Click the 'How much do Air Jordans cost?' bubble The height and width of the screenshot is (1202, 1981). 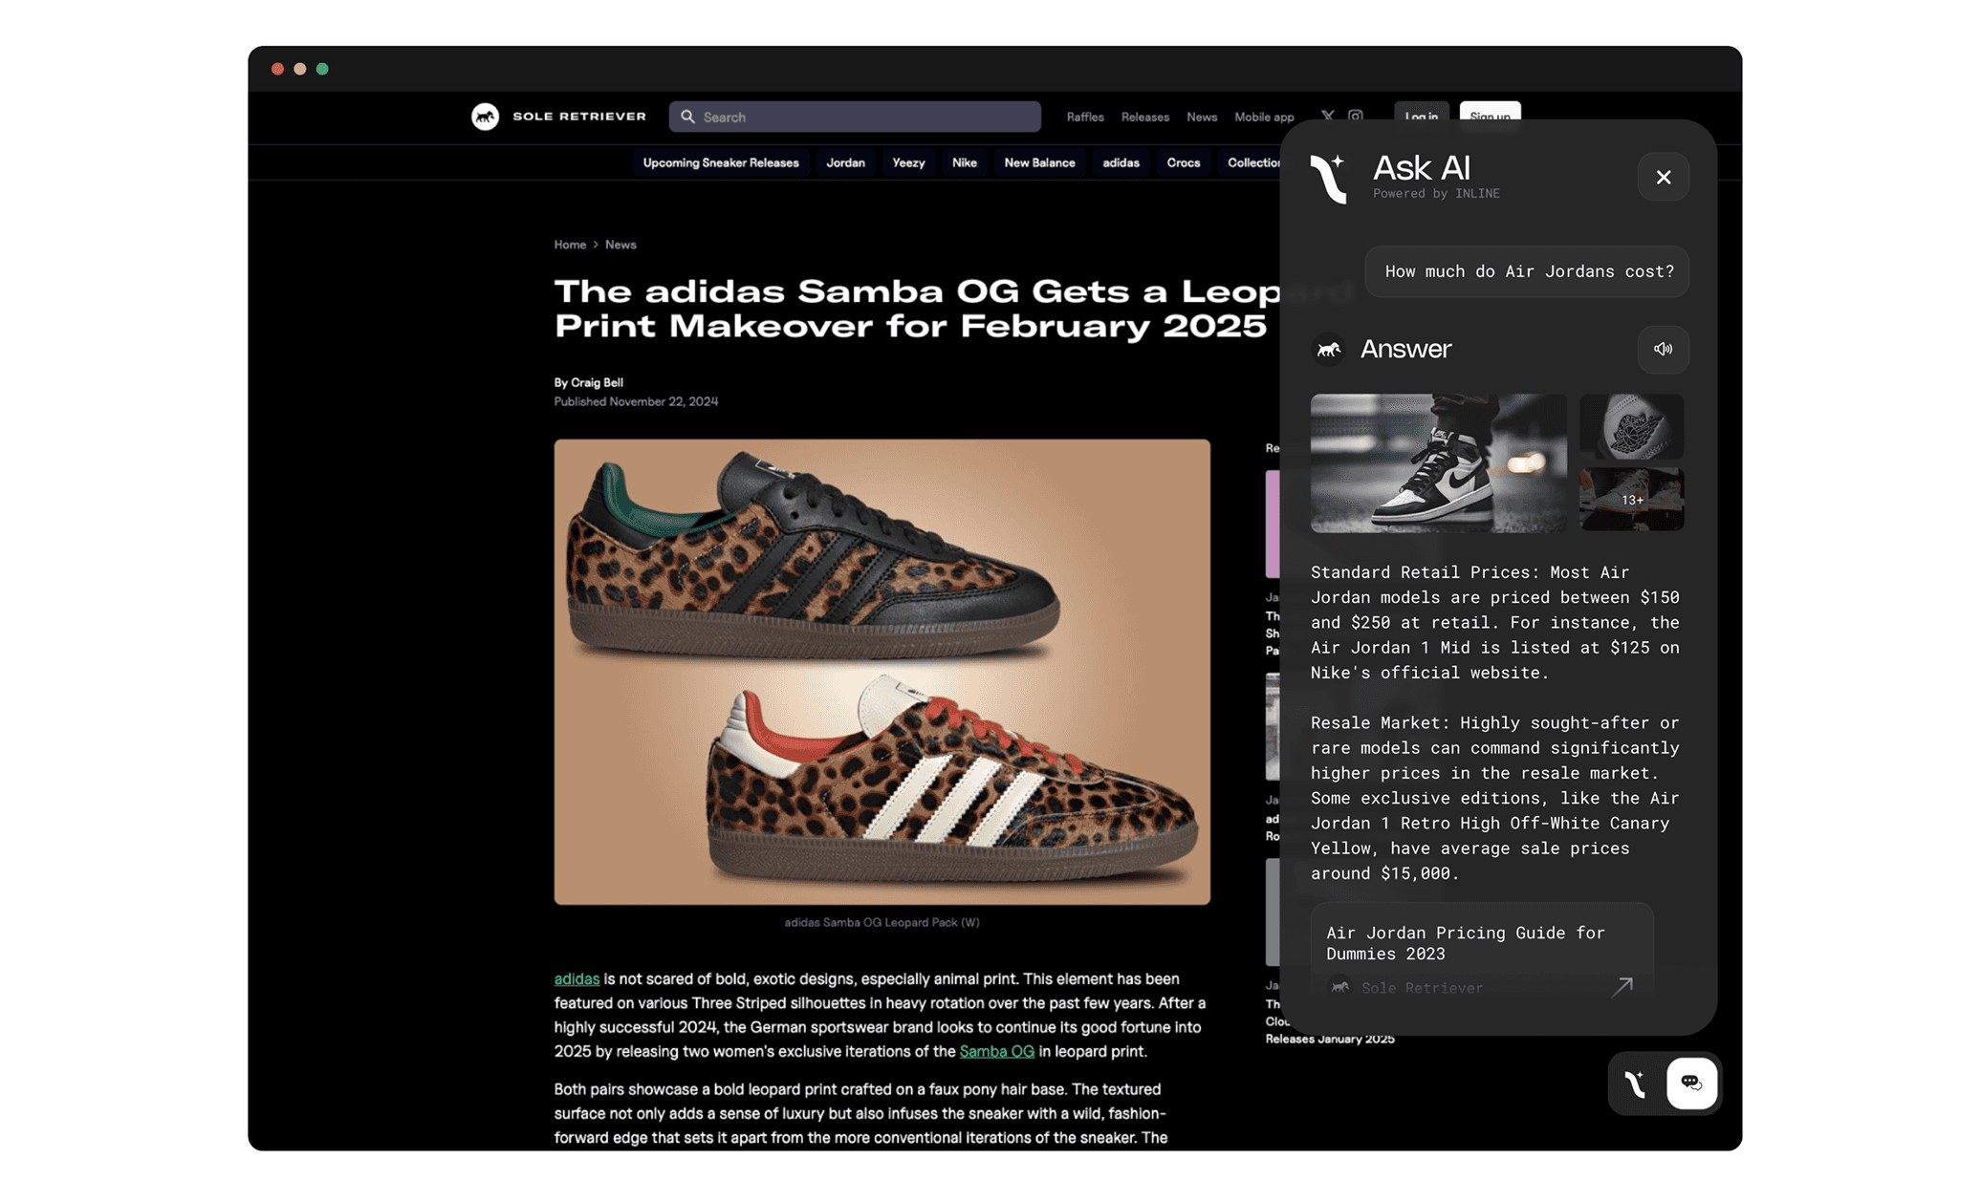click(x=1529, y=271)
